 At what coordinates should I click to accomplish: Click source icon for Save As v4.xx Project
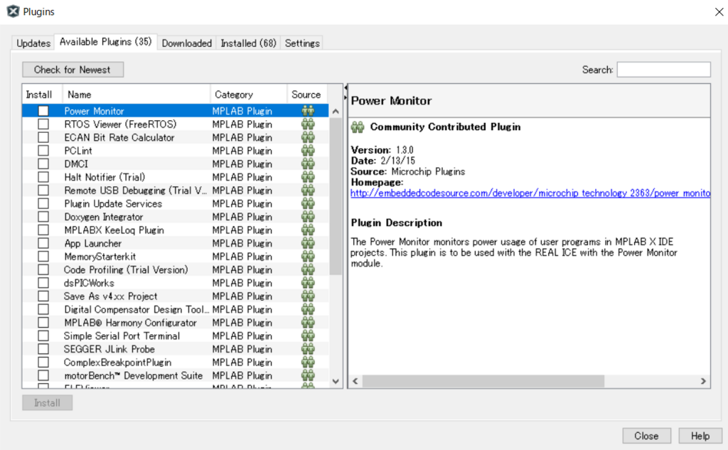point(308,296)
